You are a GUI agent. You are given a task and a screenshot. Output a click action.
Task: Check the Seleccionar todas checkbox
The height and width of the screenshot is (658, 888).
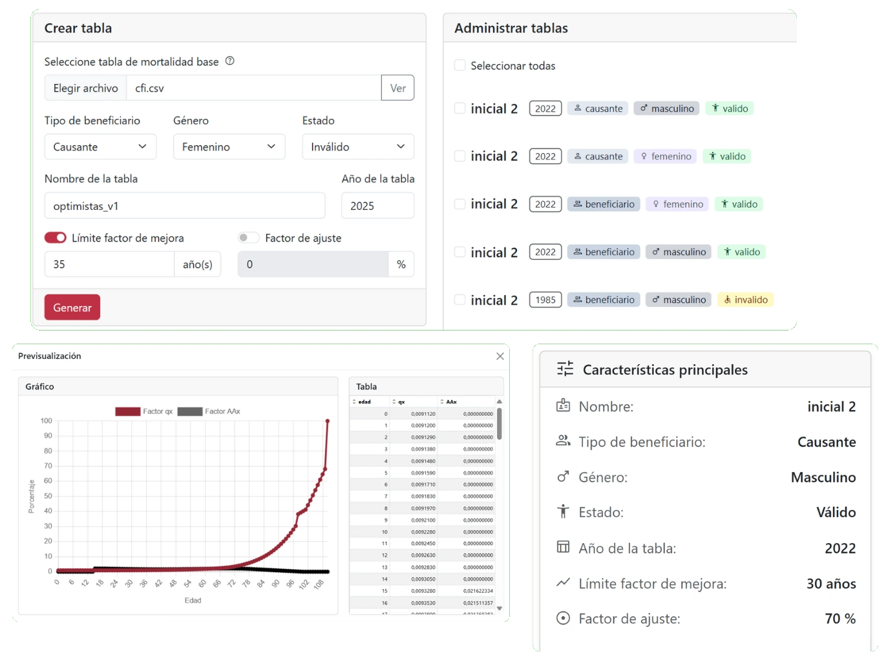[x=460, y=65]
